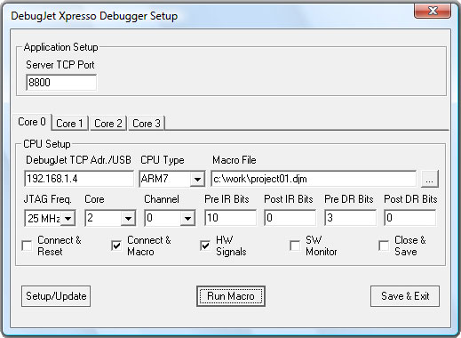Focus the Server TCP Port field

pos(61,82)
